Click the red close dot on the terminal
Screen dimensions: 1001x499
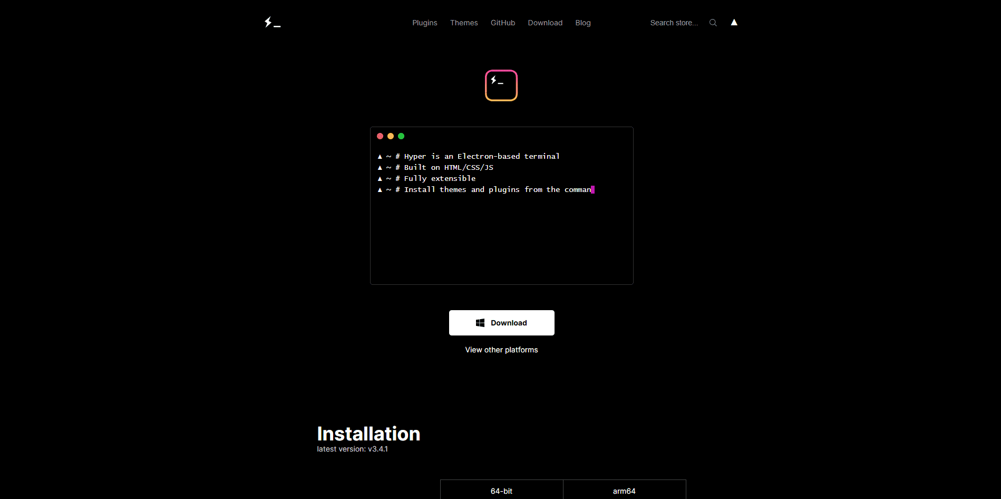coord(380,136)
